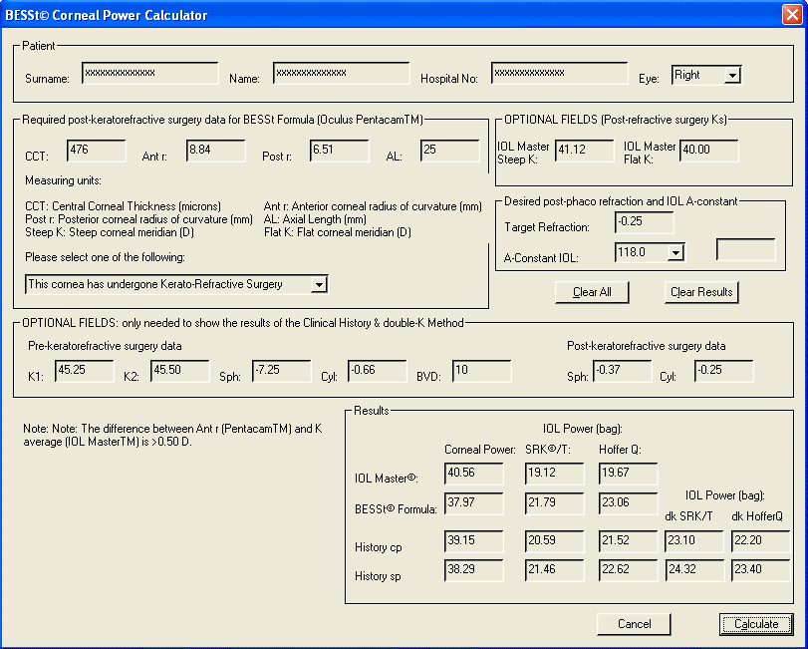The width and height of the screenshot is (808, 649).
Task: Click BESSt Formula SRK/T result 21.79
Action: click(x=555, y=503)
